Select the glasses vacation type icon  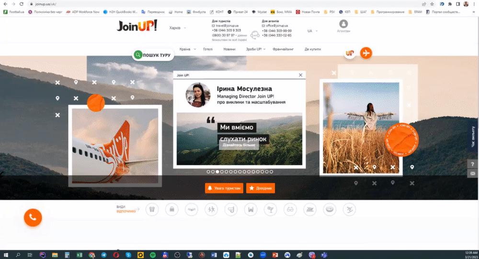tap(290, 209)
